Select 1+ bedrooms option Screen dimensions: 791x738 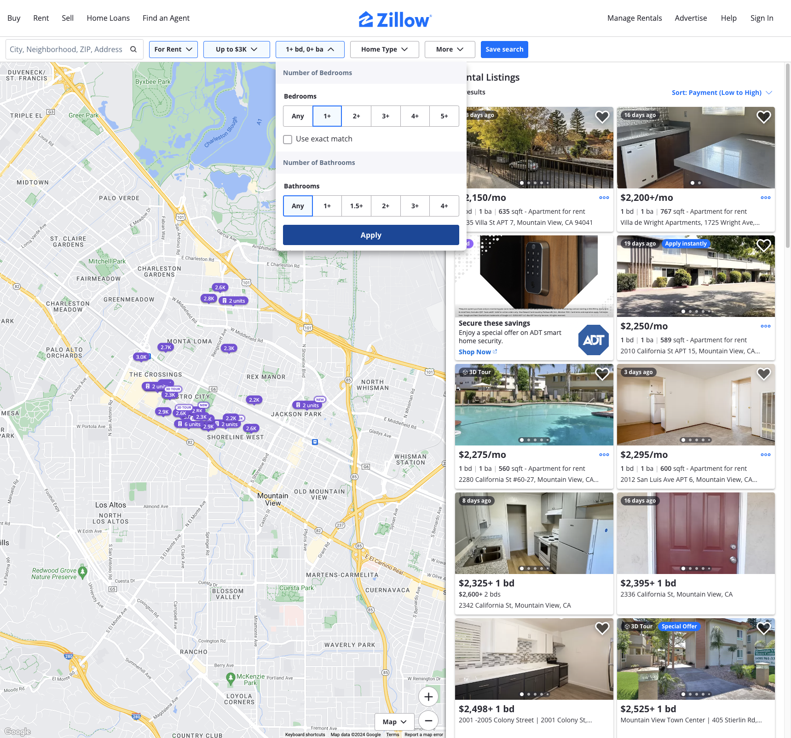point(327,116)
